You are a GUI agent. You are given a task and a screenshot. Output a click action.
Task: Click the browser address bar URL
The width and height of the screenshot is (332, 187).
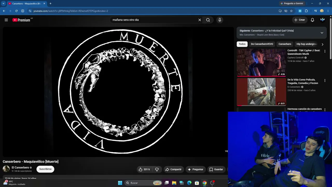[x=71, y=11]
